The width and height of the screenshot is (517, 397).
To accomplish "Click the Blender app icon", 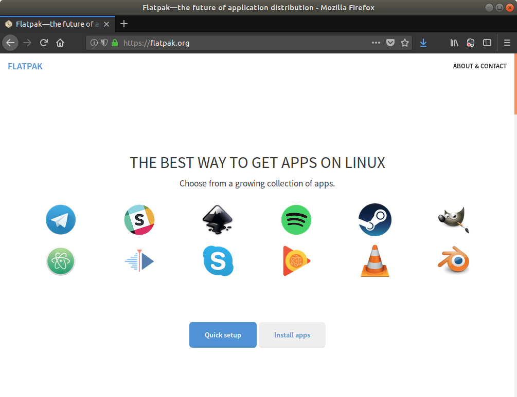I will coord(454,261).
